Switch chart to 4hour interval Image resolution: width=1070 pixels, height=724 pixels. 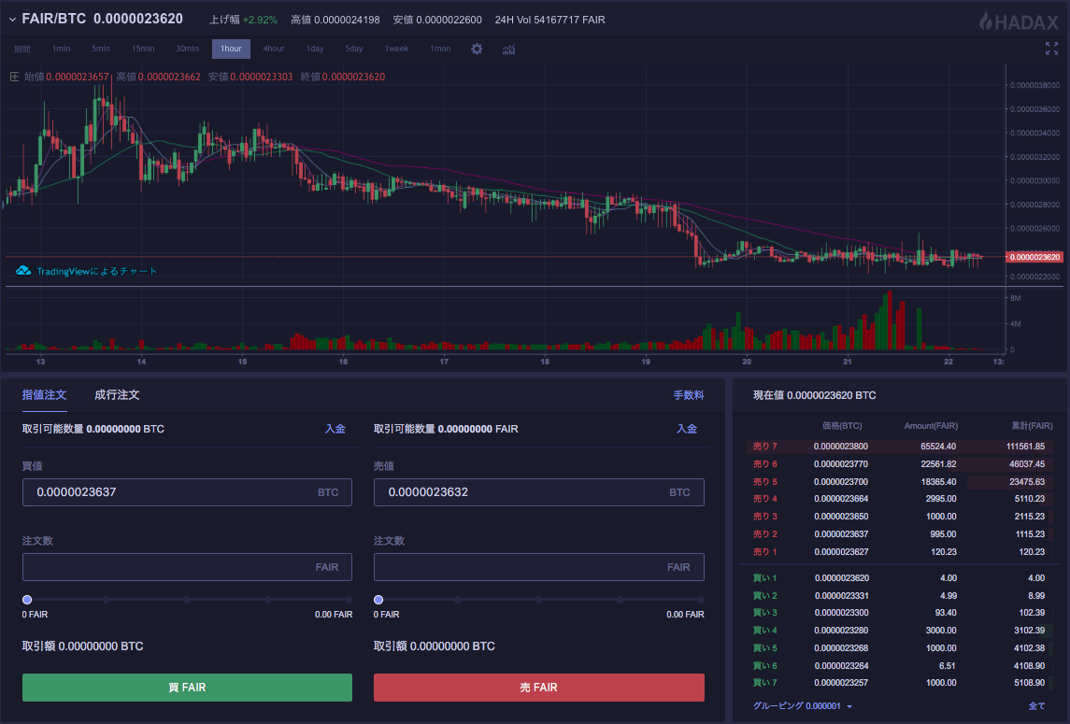[x=274, y=49]
